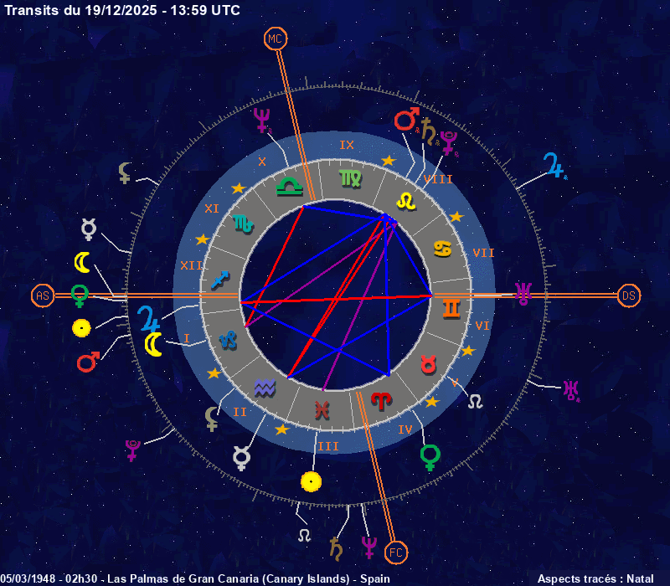Screen dimensions: 670x586
Task: Click the green Venus glyph below house IV
Action: pyautogui.click(x=430, y=457)
